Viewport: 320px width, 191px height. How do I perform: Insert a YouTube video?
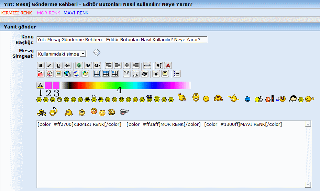[41, 74]
